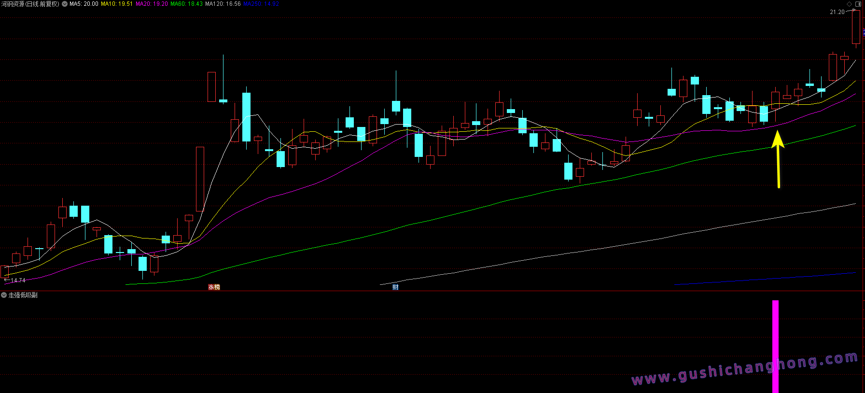The image size is (865, 393).
Task: Click the 走强低吸副 indicator name
Action: pyautogui.click(x=23, y=295)
